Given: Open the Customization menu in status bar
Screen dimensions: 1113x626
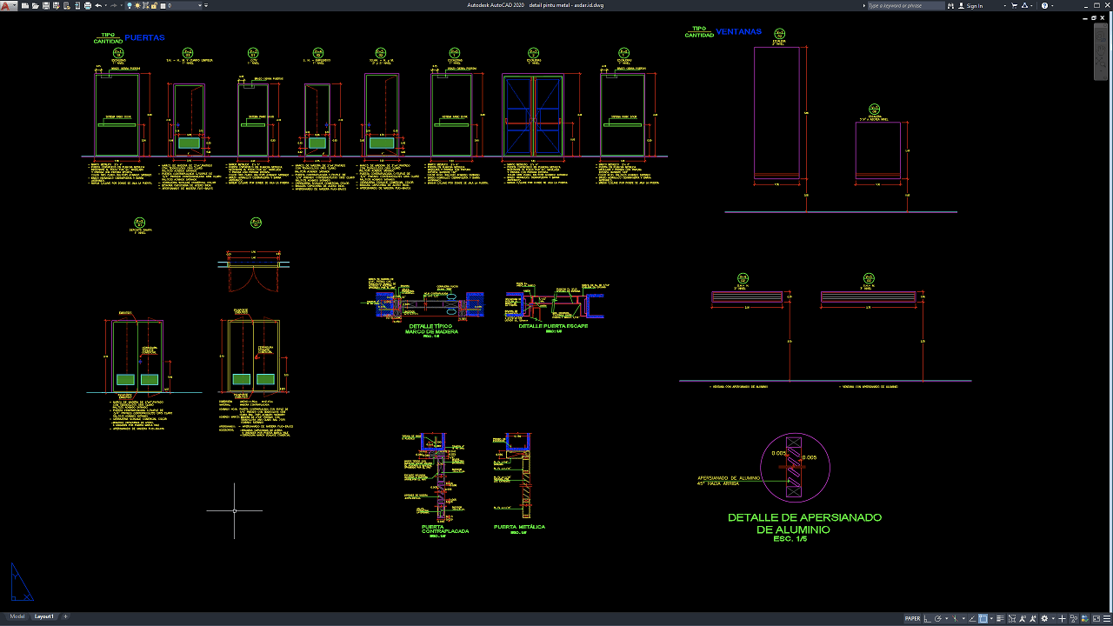Looking at the screenshot, I should pos(1105,619).
